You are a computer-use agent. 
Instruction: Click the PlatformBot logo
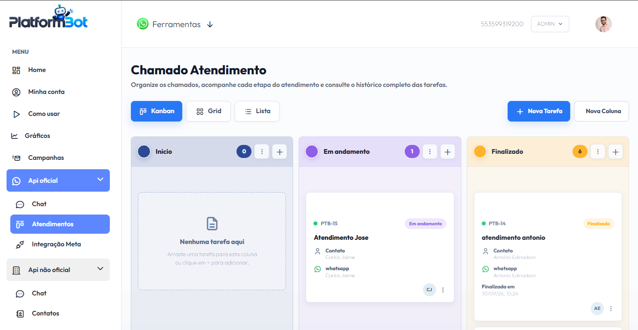pyautogui.click(x=48, y=18)
